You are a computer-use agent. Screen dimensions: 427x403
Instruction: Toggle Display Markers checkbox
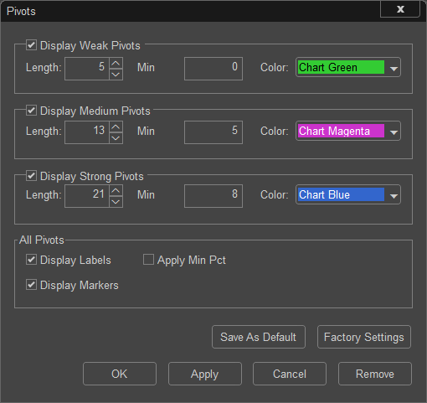click(x=31, y=285)
